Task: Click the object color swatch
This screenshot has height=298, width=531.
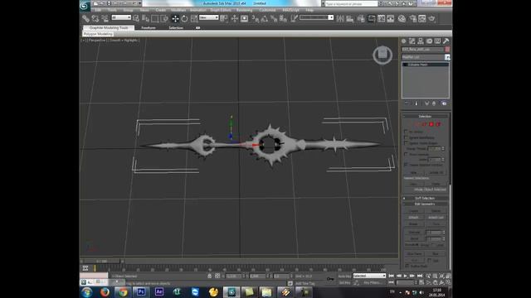Action: (x=447, y=50)
